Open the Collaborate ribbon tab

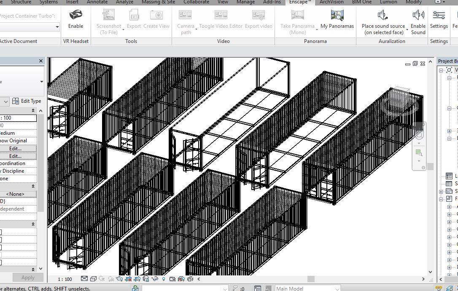(x=196, y=2)
